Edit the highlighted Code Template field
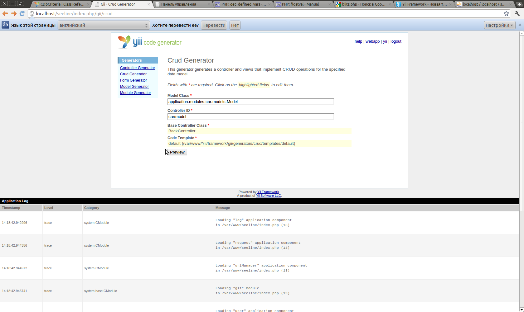 (260, 144)
